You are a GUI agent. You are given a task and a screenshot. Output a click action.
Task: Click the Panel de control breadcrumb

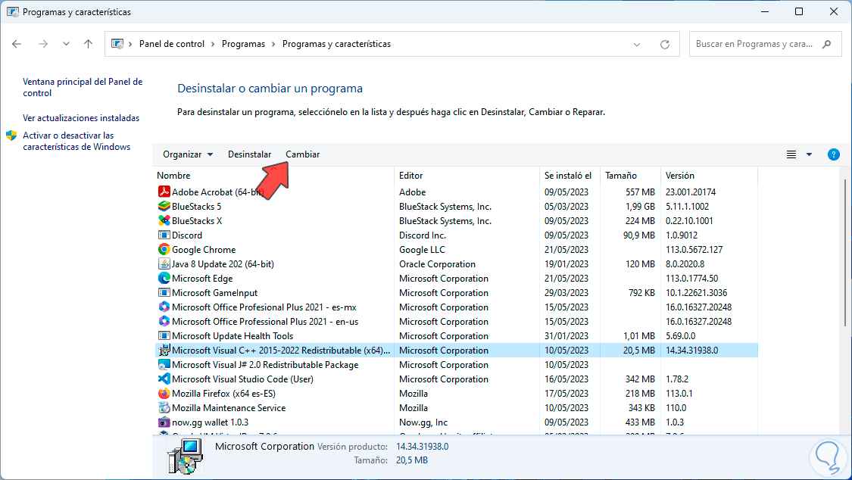pos(172,44)
